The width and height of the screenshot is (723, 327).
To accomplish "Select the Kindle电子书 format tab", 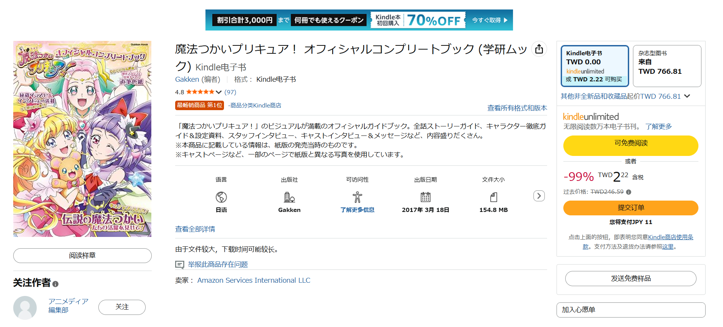I will (x=595, y=66).
